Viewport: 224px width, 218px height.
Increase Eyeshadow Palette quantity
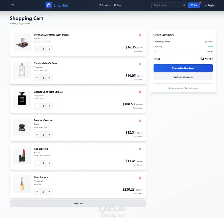pos(49,49)
